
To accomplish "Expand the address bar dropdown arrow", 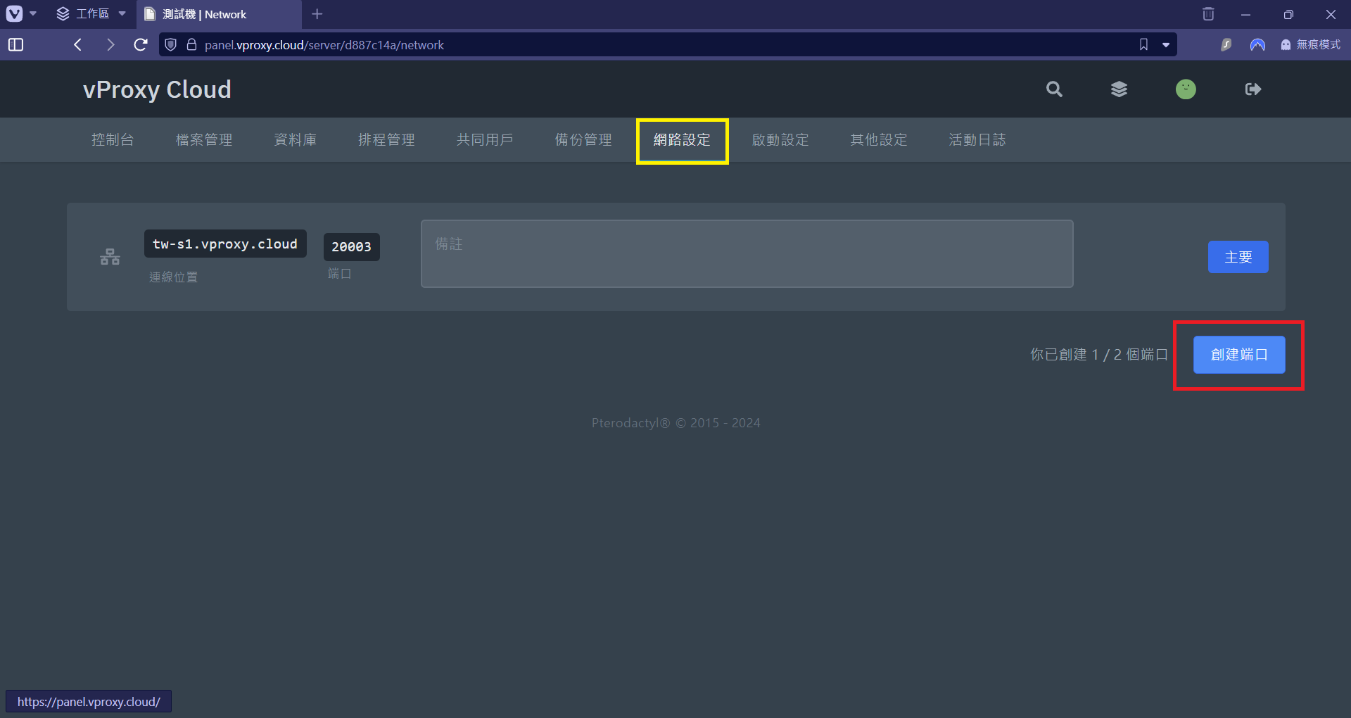I will 1166,45.
